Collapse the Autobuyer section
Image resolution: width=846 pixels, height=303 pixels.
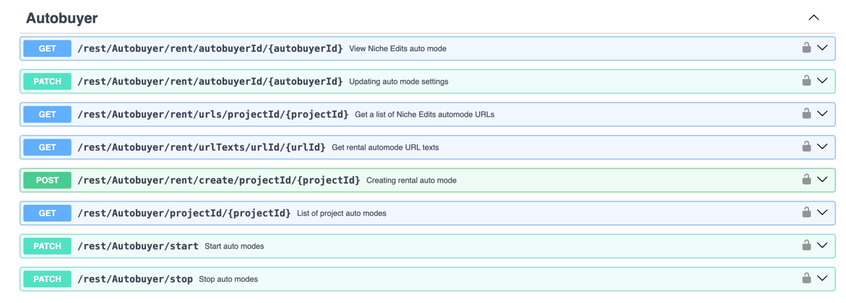coord(814,18)
